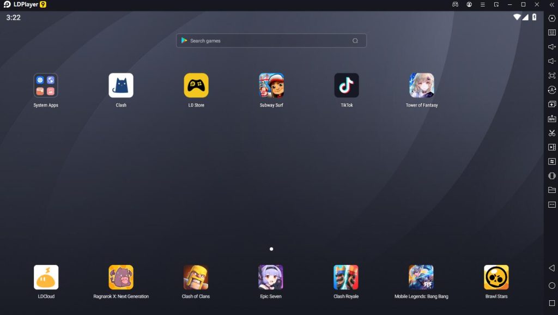Open the screen recording tool
The width and height of the screenshot is (558, 315).
tap(551, 147)
